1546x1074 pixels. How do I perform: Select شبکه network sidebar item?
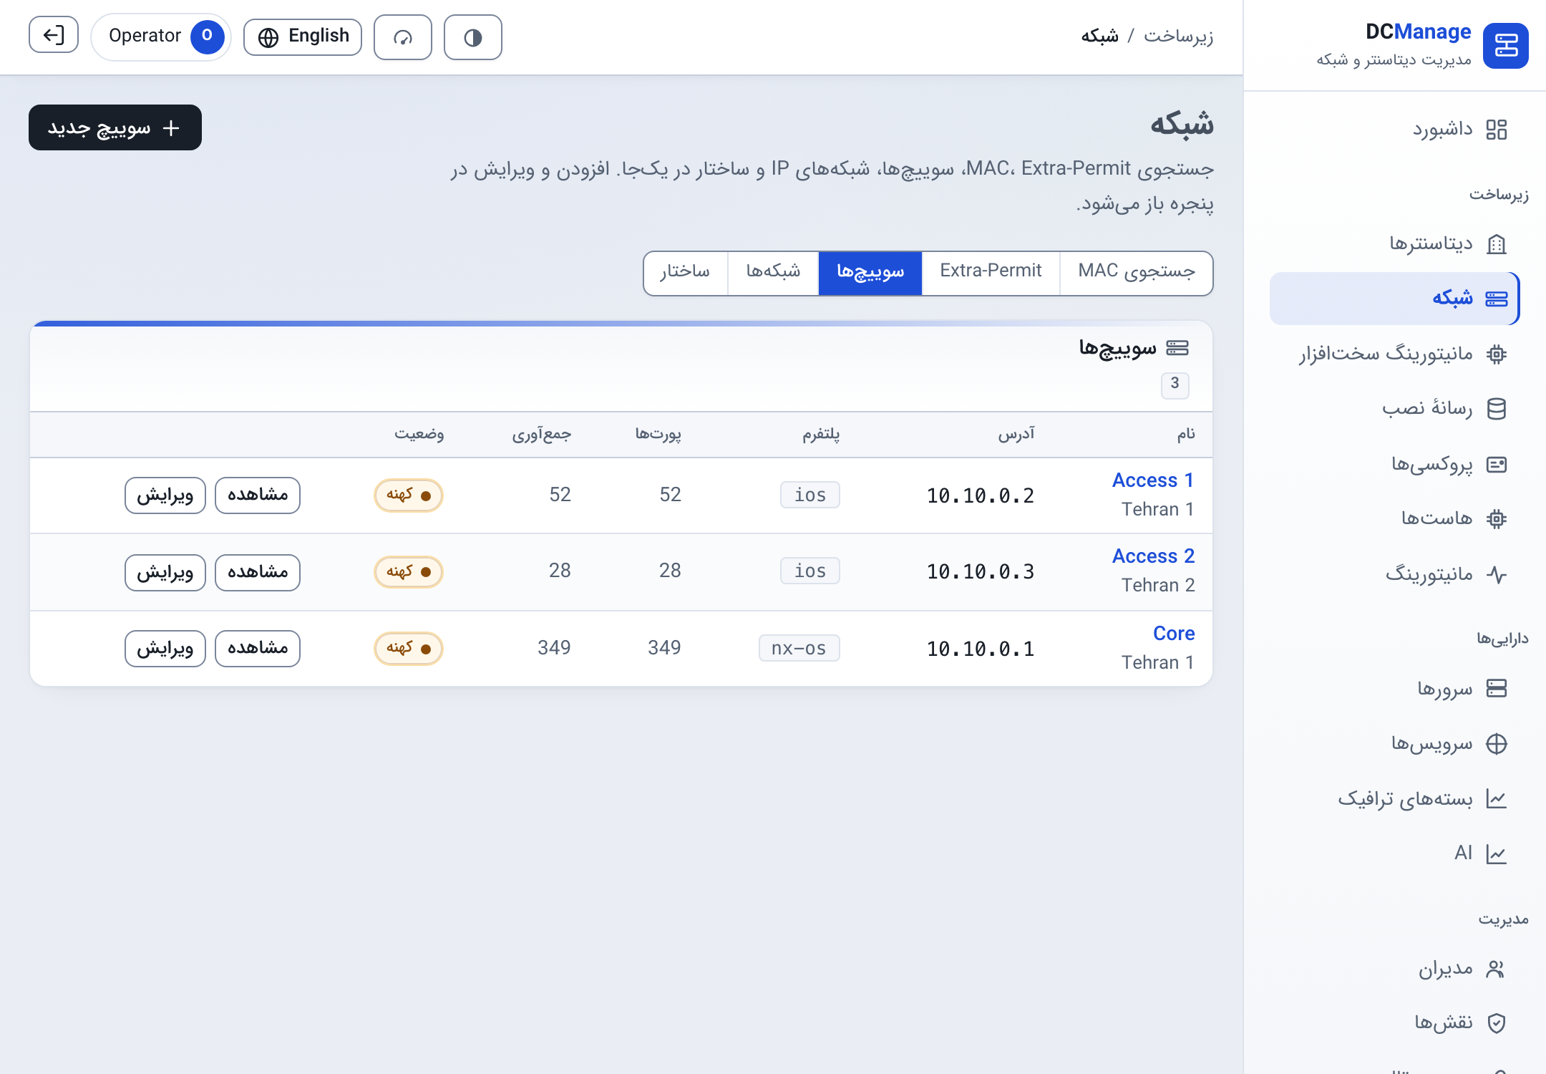tap(1394, 299)
